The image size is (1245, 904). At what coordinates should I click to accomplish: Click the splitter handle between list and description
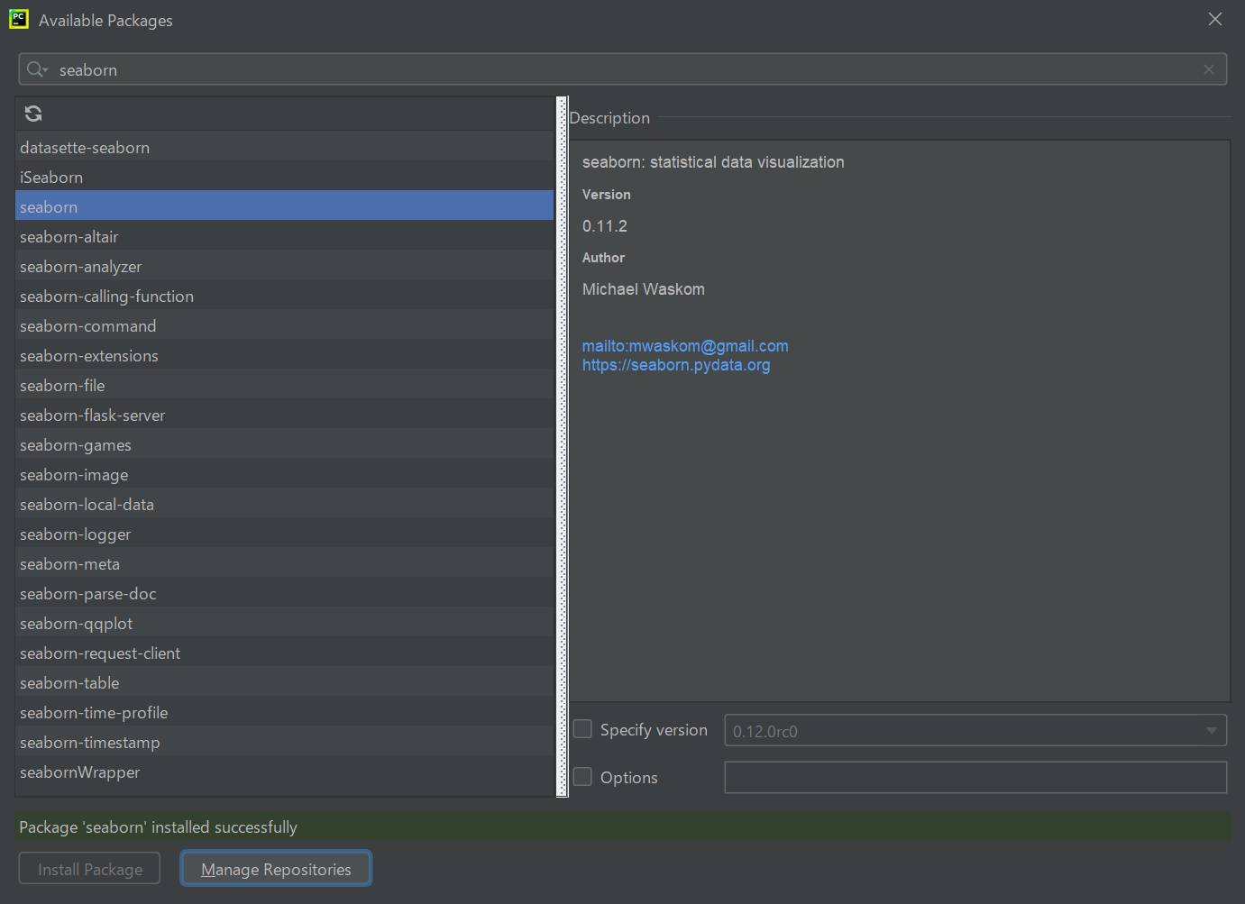pos(563,446)
